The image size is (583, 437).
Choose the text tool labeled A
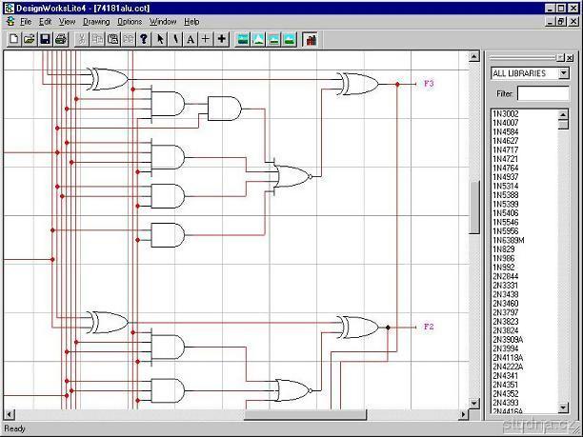(x=191, y=39)
